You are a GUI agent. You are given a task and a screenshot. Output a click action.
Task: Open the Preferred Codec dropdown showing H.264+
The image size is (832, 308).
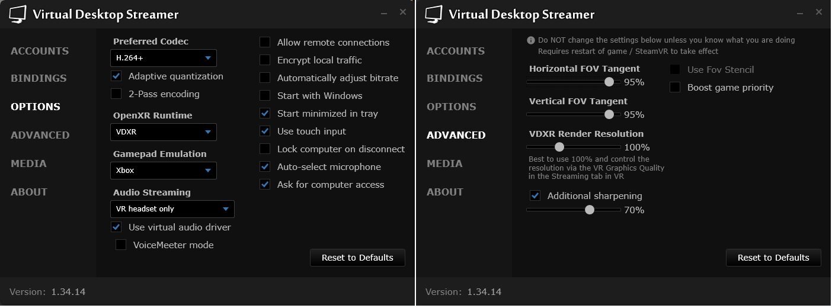[164, 58]
